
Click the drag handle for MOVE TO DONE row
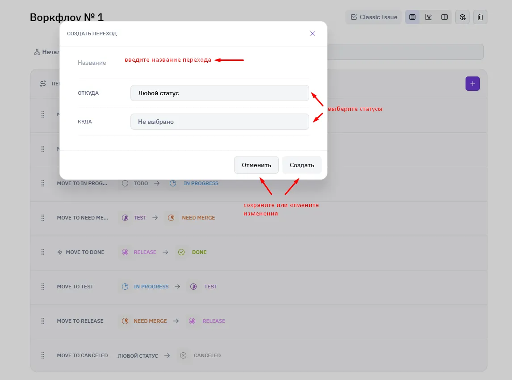43,252
